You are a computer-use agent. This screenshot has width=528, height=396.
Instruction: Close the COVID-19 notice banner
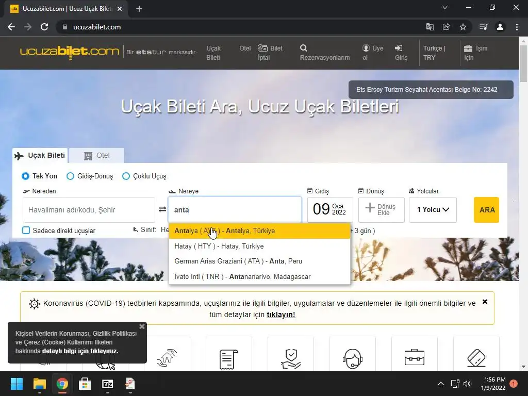pos(485,302)
